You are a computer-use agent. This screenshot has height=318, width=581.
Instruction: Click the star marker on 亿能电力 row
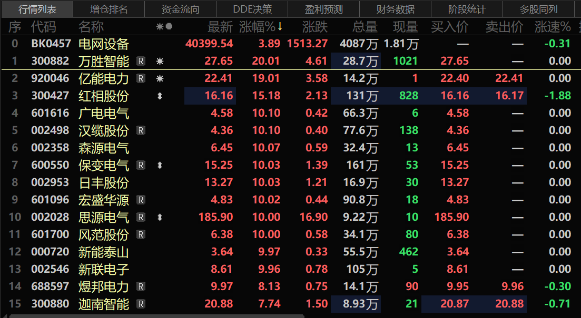click(x=160, y=78)
